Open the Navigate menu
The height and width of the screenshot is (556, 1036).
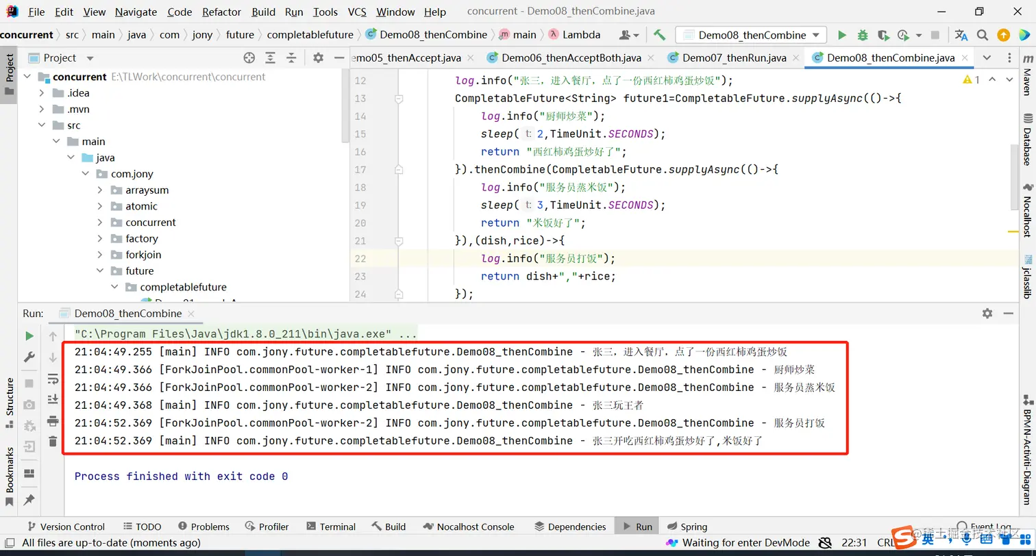tap(136, 12)
